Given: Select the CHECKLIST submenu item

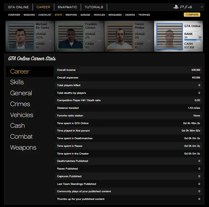Looking at the screenshot, I should point(45,15).
